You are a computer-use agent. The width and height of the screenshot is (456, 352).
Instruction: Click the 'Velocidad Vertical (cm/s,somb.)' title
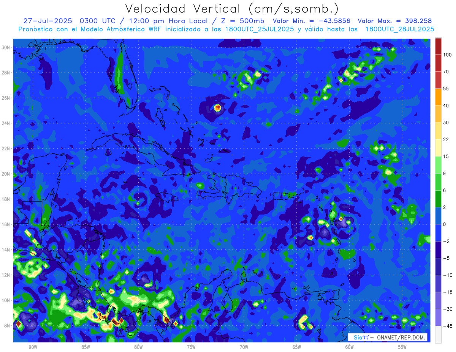click(232, 9)
